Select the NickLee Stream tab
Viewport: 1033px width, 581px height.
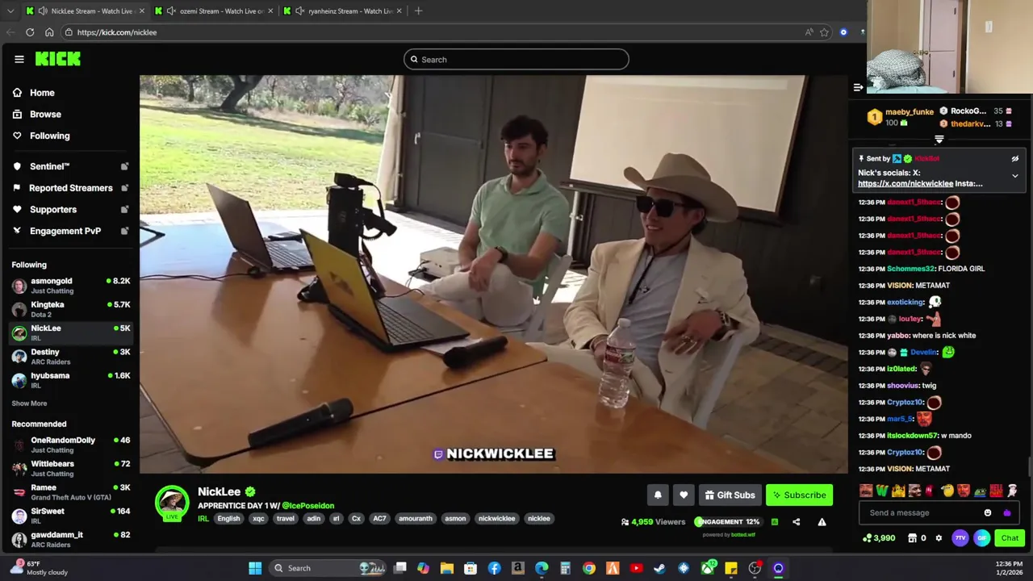[x=85, y=11]
